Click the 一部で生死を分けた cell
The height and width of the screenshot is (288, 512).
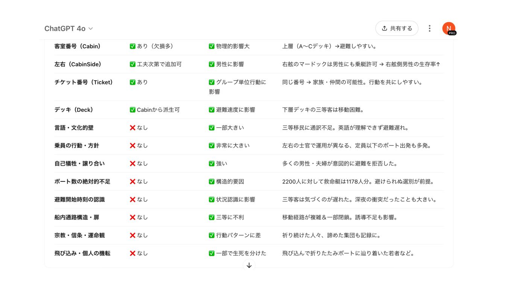(x=237, y=253)
